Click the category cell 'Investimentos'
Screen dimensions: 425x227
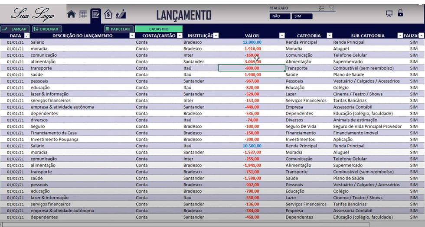coord(300,139)
